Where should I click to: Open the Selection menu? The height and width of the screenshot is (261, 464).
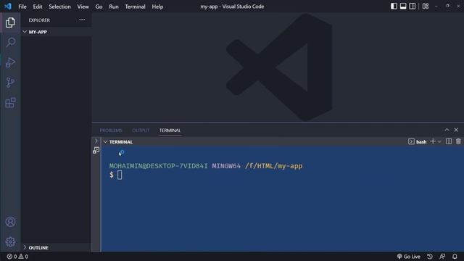[59, 7]
